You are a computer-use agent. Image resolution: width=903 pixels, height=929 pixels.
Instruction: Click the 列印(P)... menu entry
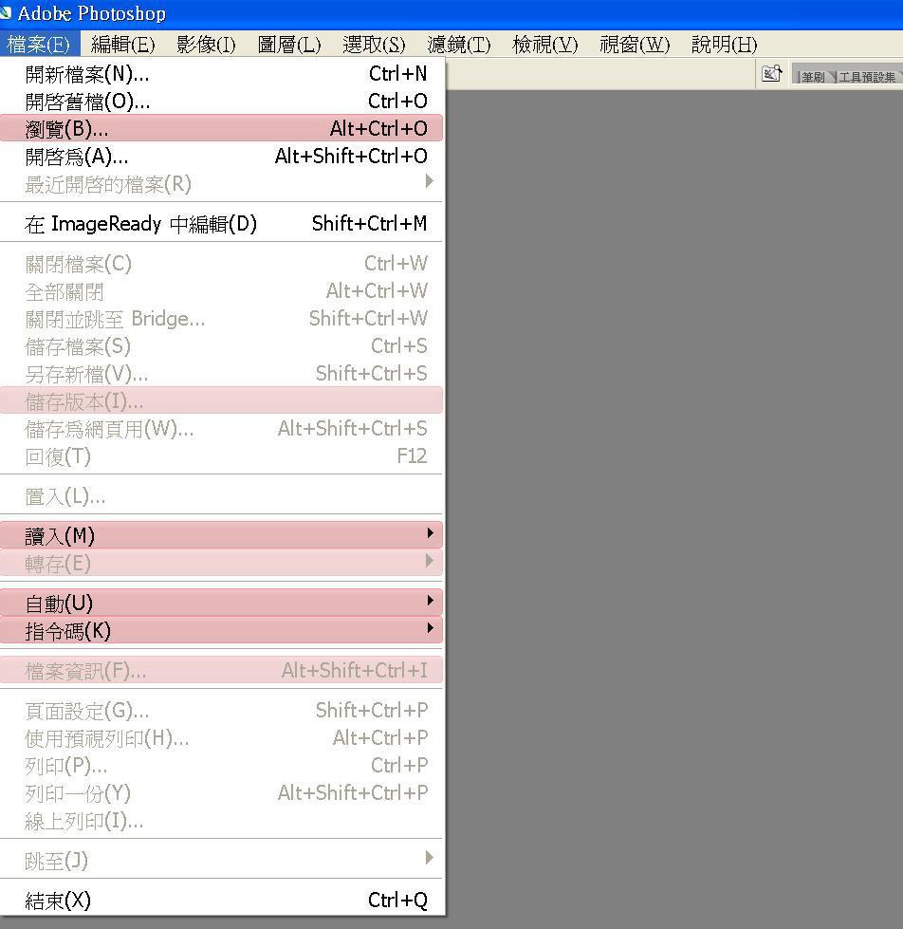coord(221,766)
